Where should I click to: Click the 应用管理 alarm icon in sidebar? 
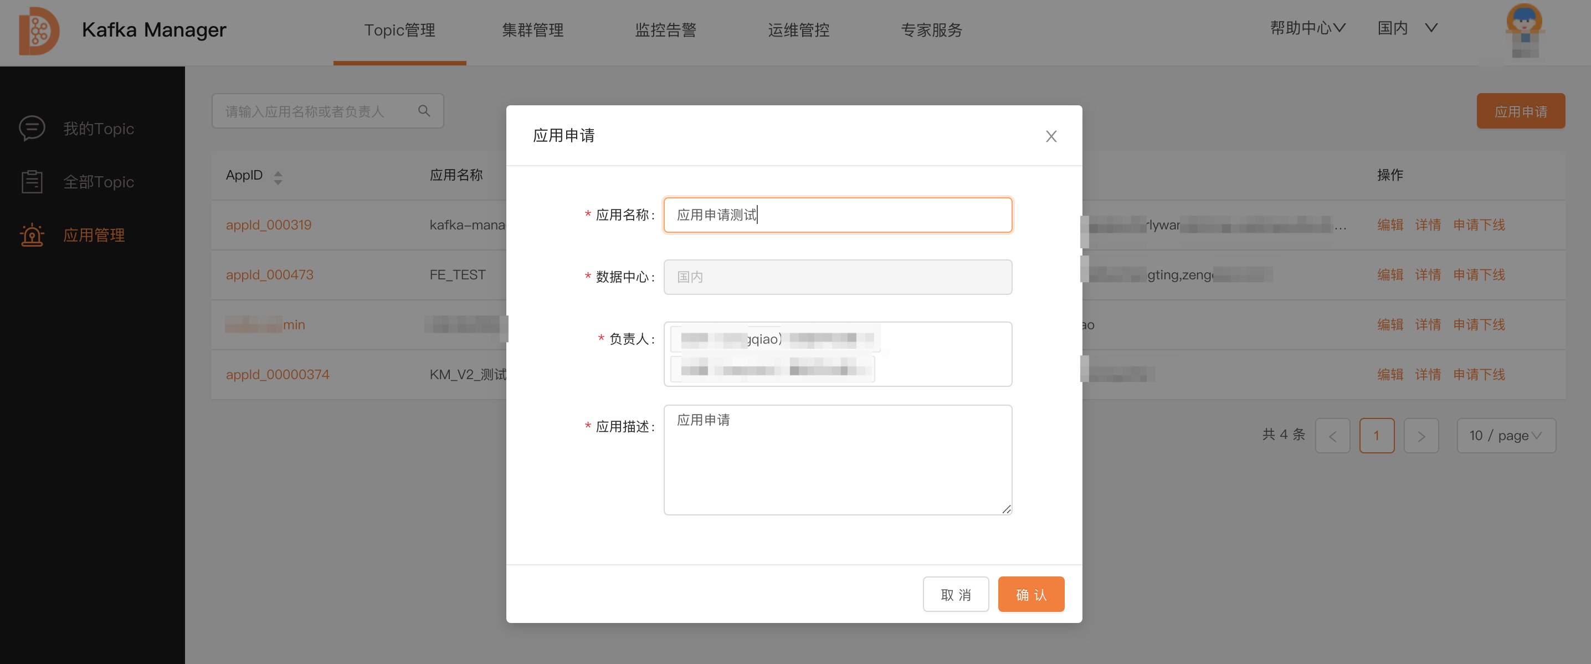pos(32,234)
